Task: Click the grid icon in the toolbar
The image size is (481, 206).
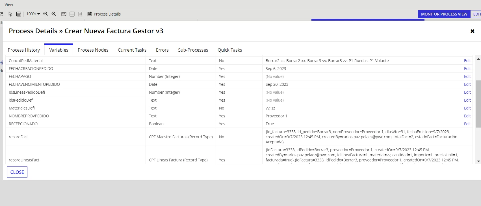Action: pyautogui.click(x=72, y=14)
